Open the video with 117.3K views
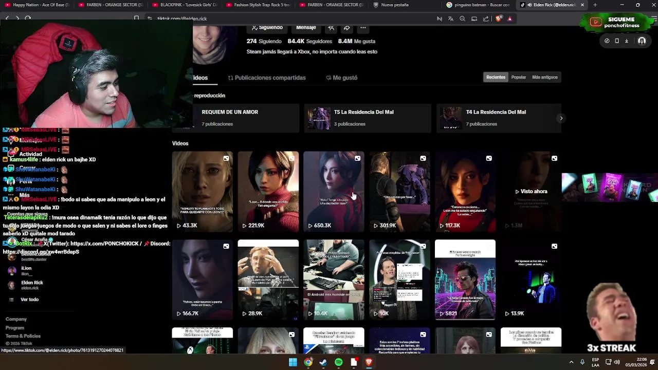Screen dimensions: 658x370 coord(465,192)
